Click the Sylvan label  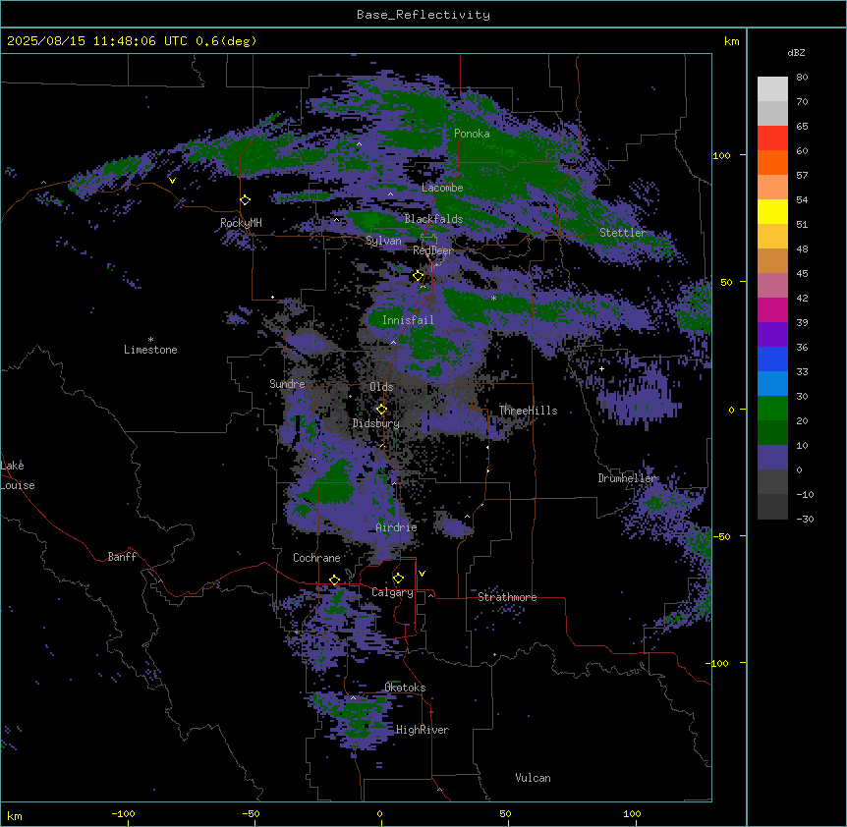(x=383, y=241)
